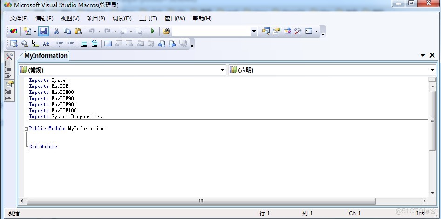Click inside the Find combo box field

(211, 31)
